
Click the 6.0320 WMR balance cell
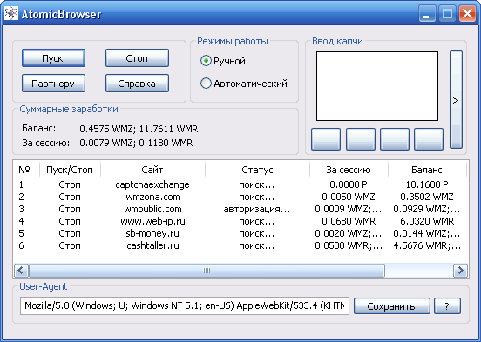(427, 221)
